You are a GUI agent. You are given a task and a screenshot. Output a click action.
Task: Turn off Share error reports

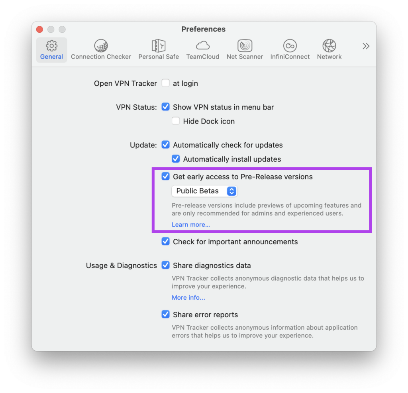(x=165, y=314)
